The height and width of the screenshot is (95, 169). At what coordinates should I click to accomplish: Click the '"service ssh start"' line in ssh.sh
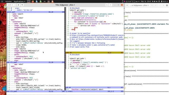pos(78,68)
